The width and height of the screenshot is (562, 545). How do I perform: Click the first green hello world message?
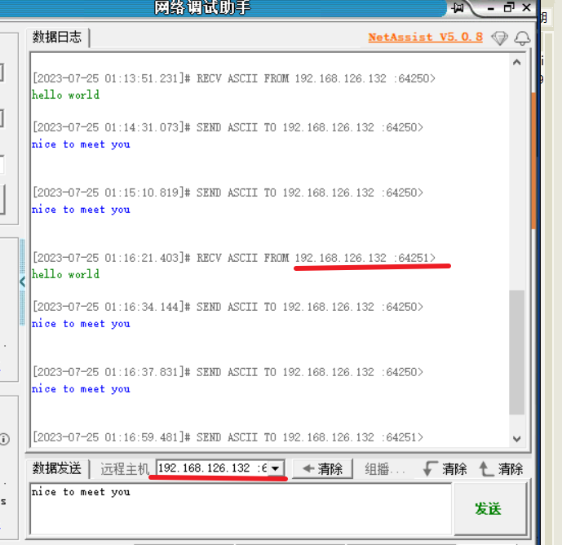pos(65,95)
